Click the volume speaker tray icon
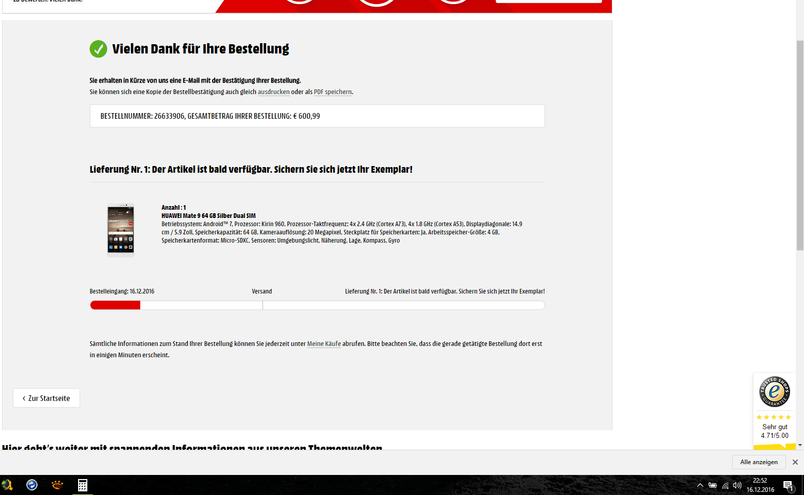This screenshot has height=495, width=804. click(737, 485)
